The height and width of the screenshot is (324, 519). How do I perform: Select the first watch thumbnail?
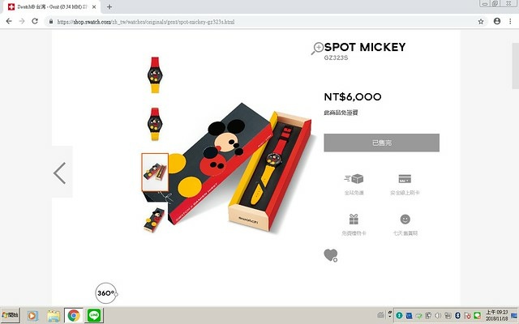[x=155, y=75]
